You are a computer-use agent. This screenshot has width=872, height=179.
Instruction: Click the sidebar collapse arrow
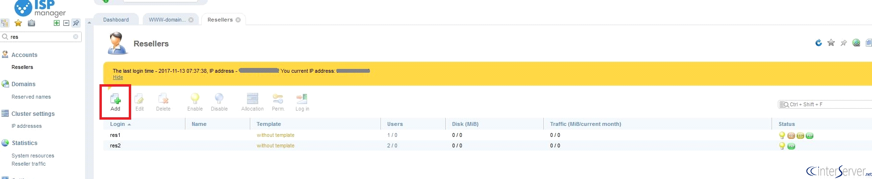[89, 23]
